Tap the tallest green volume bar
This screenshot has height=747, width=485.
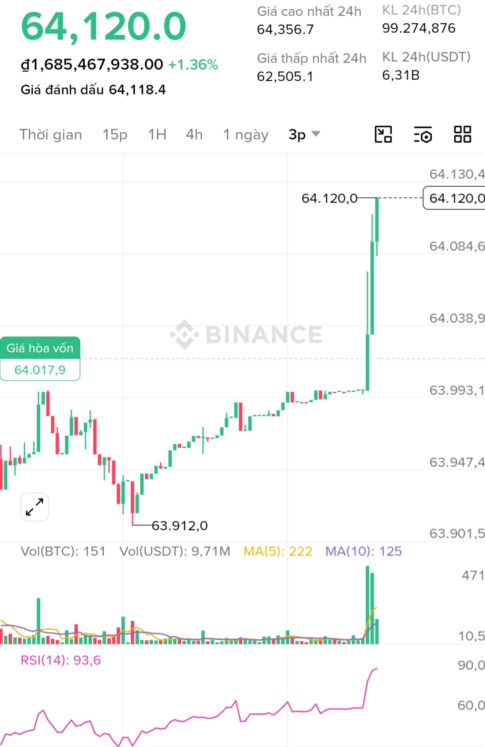[368, 605]
